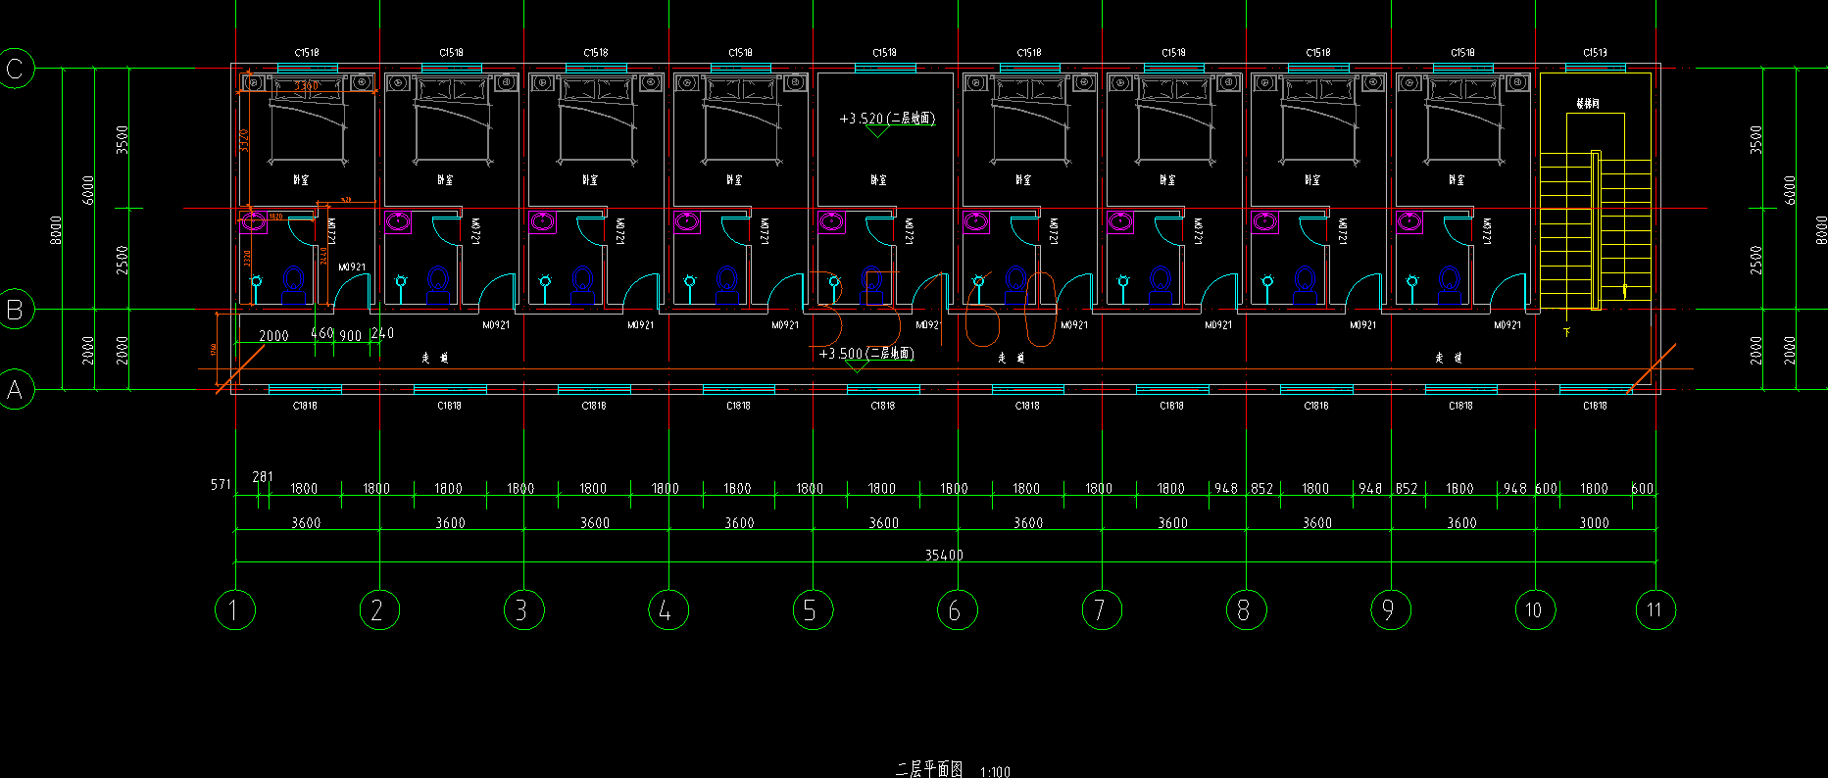The height and width of the screenshot is (778, 1828).
Task: Click the right-side 3500 dimension text
Action: [x=1755, y=139]
